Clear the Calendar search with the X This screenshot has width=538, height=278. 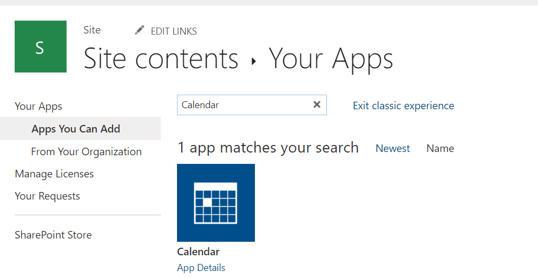click(x=317, y=105)
